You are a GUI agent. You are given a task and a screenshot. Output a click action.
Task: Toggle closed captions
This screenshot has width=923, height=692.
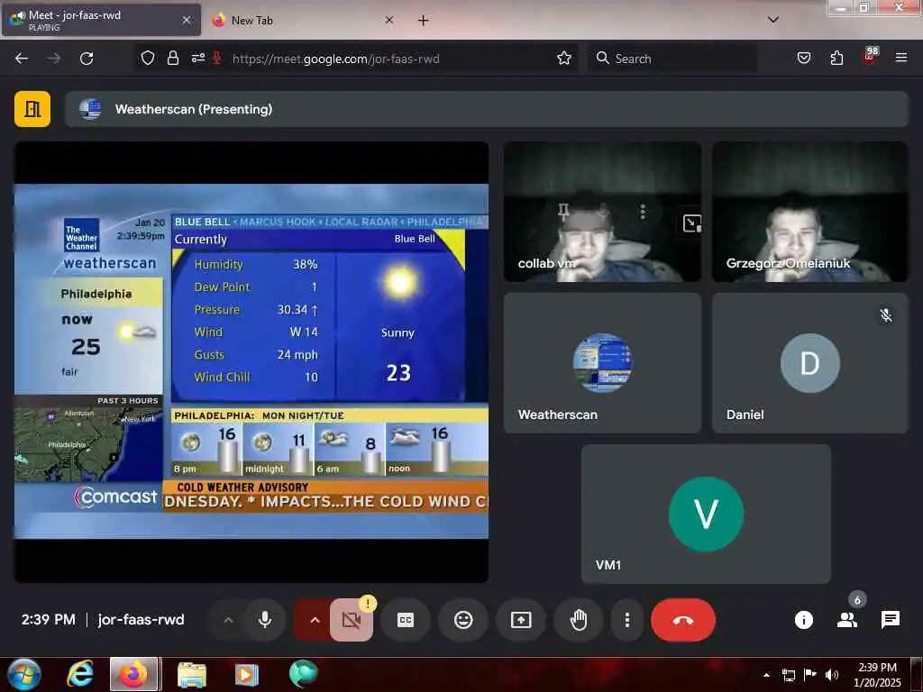(406, 620)
